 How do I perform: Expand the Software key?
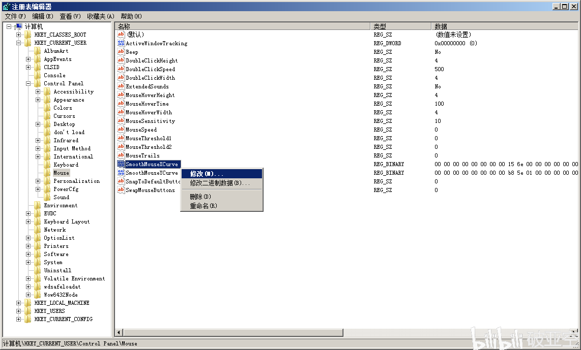click(28, 254)
